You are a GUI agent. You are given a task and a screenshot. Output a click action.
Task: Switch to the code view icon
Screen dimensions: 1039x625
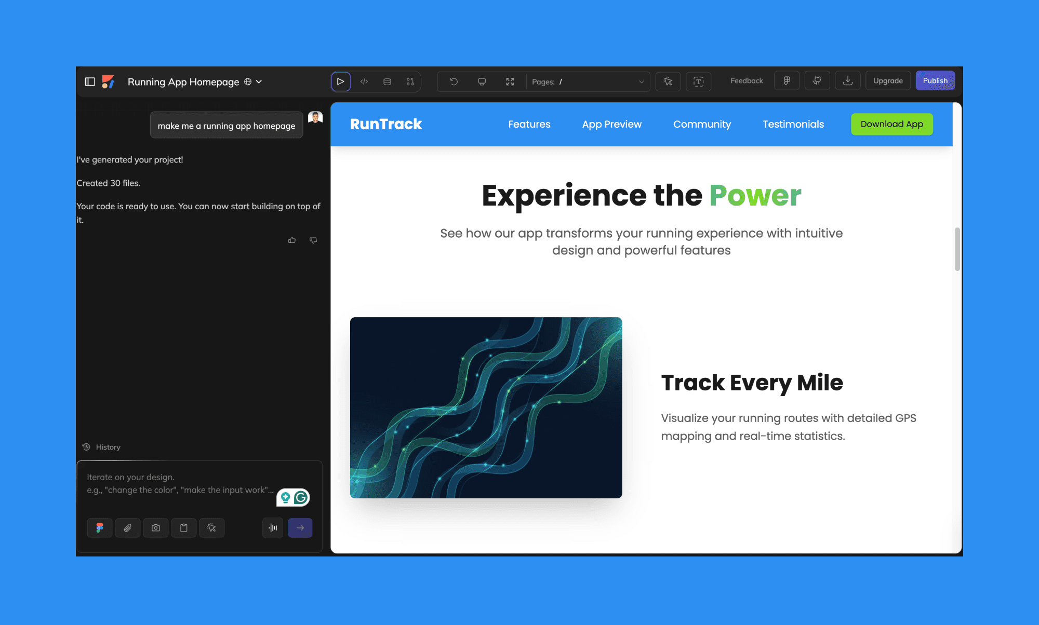click(364, 81)
